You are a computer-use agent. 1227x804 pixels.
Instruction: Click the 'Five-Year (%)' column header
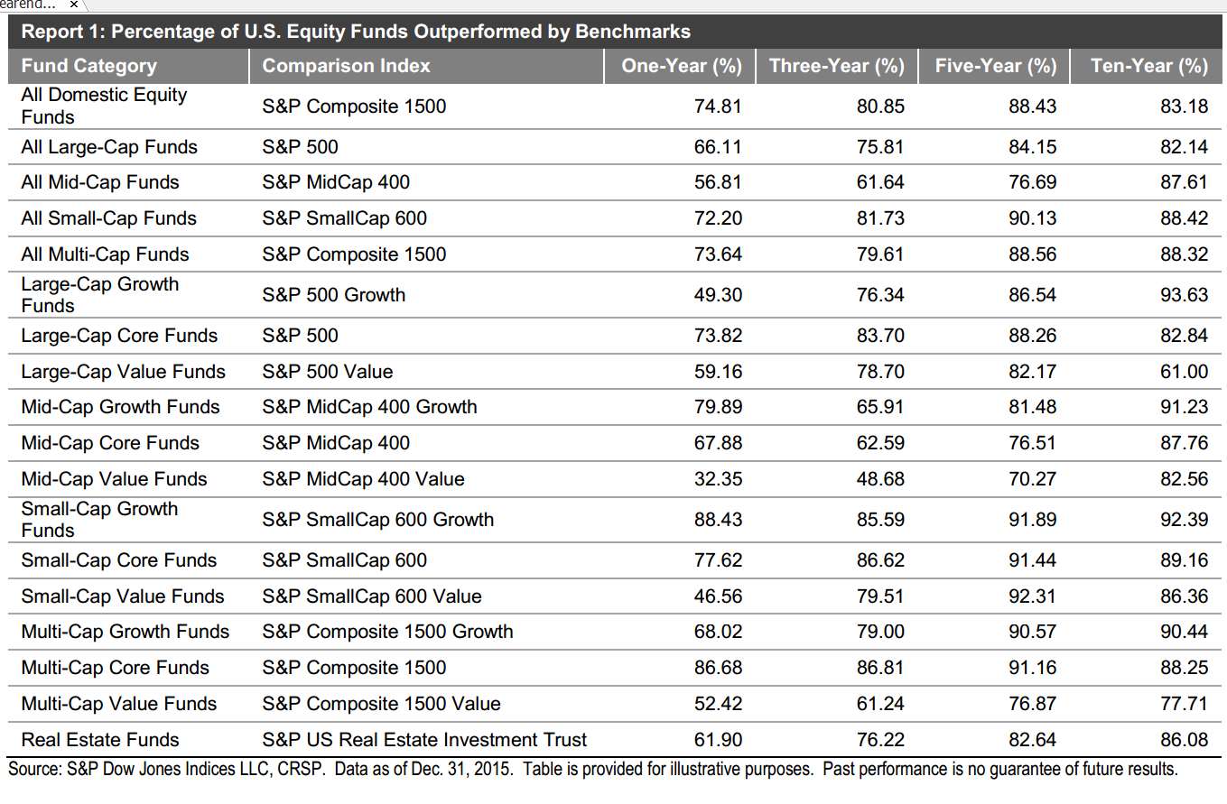point(995,66)
